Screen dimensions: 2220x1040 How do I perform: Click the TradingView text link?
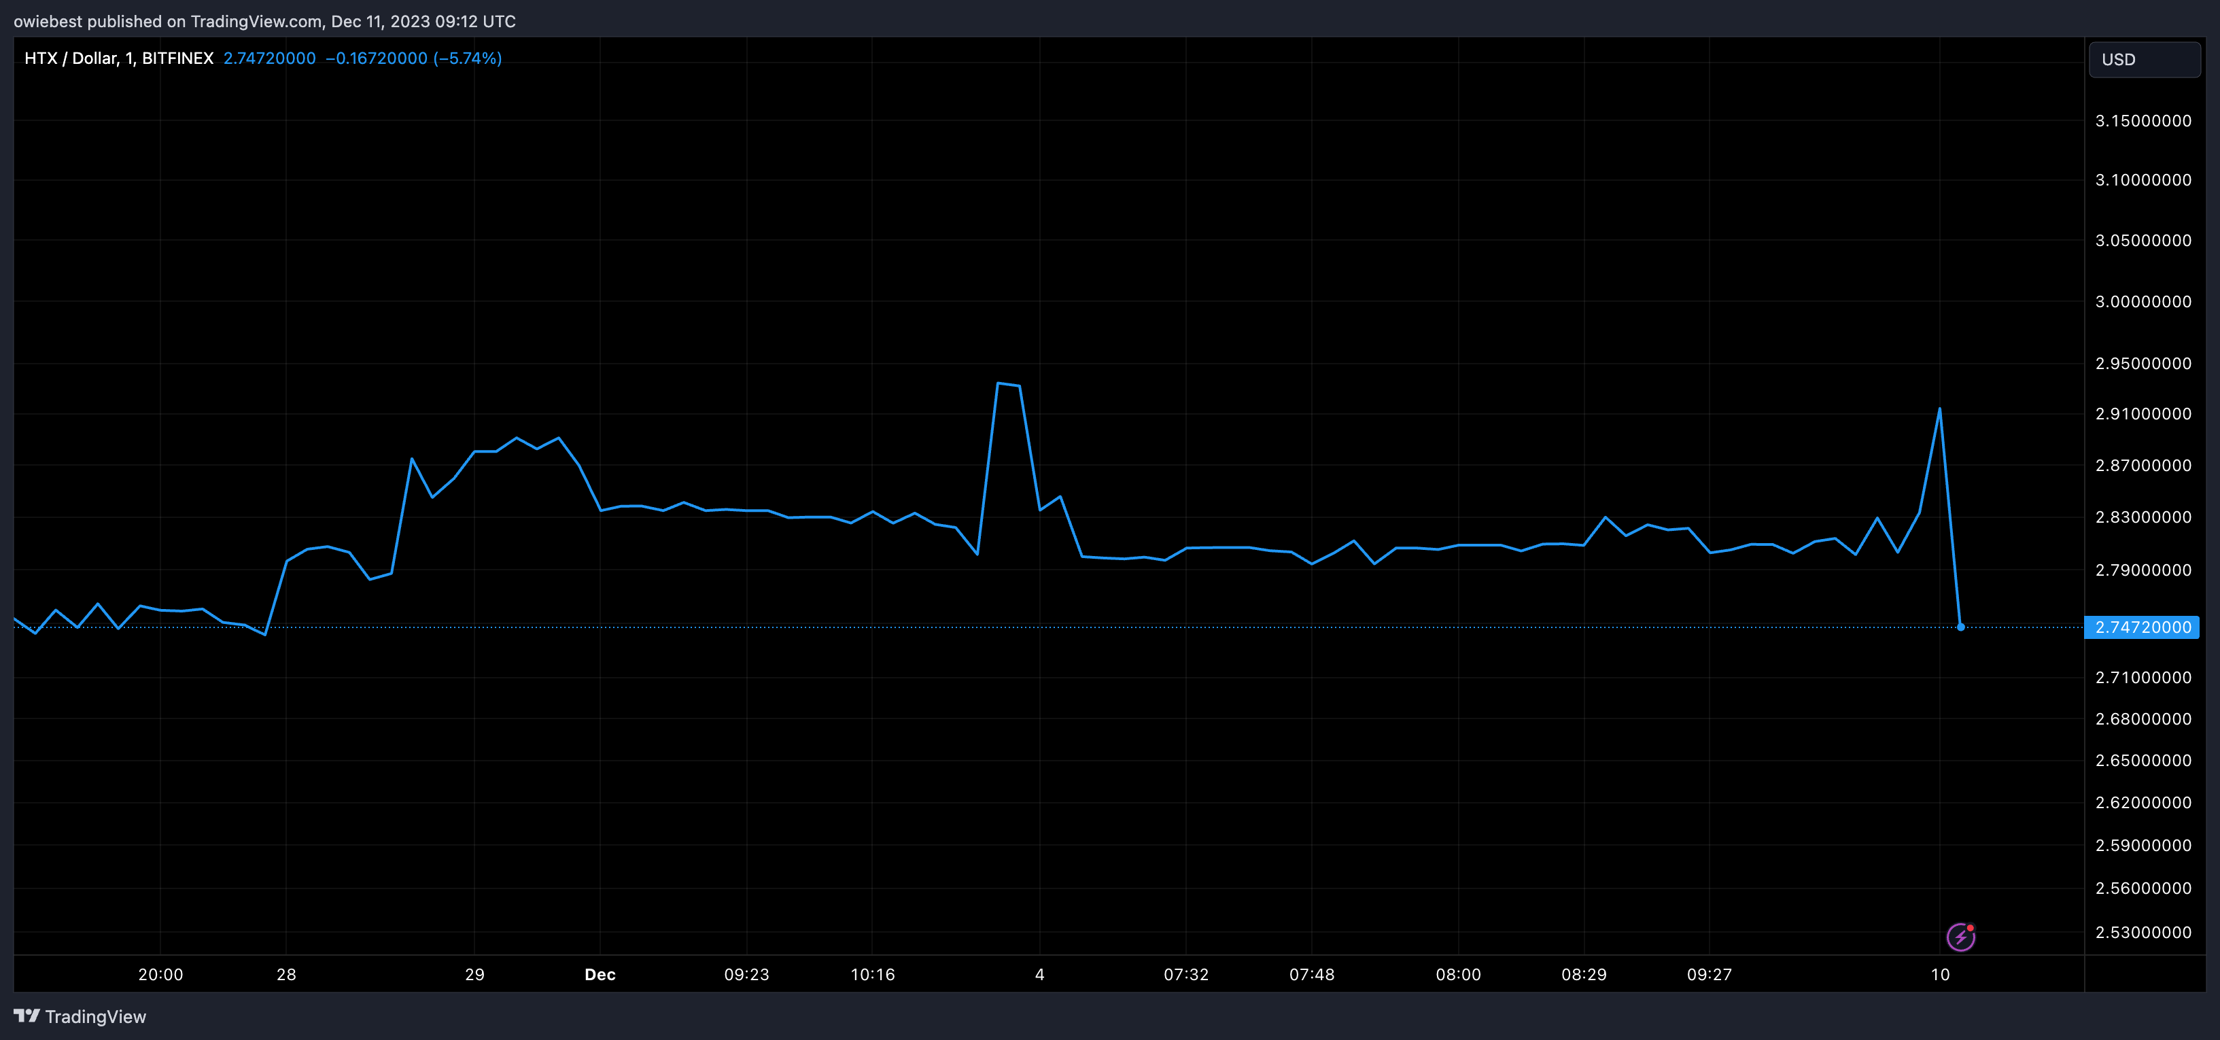[94, 1017]
